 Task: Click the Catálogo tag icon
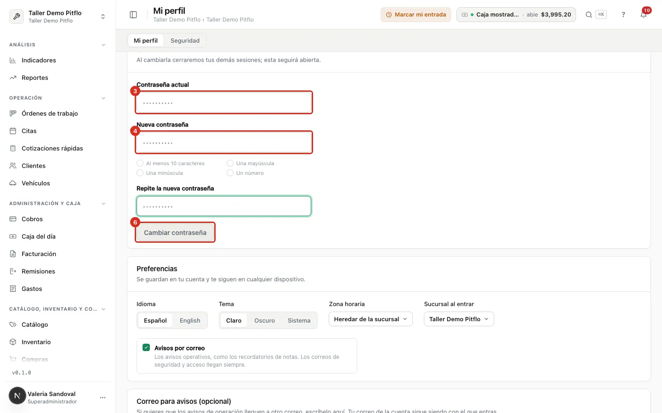13,324
